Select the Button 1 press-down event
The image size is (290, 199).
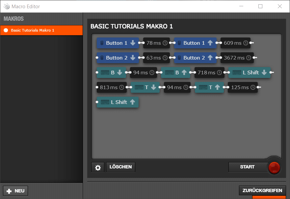[x=118, y=43]
